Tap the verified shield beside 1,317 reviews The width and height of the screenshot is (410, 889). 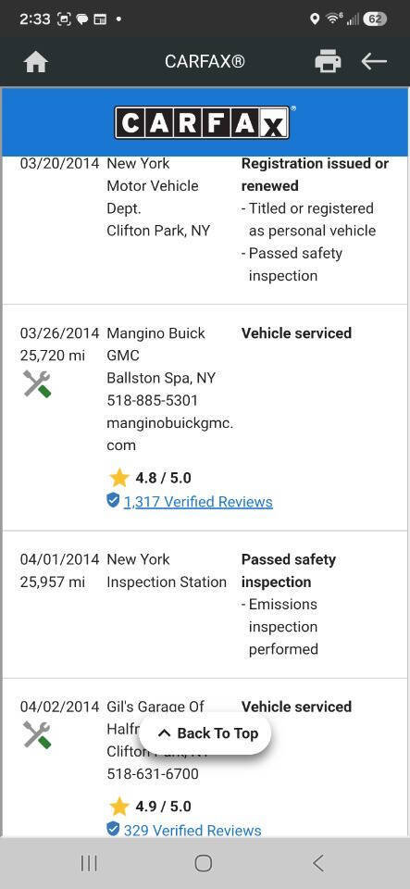click(113, 501)
